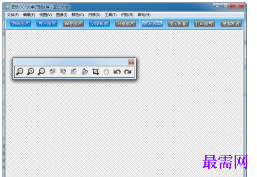Open the 图像(I) menu
257x177 pixels.
(x=62, y=15)
